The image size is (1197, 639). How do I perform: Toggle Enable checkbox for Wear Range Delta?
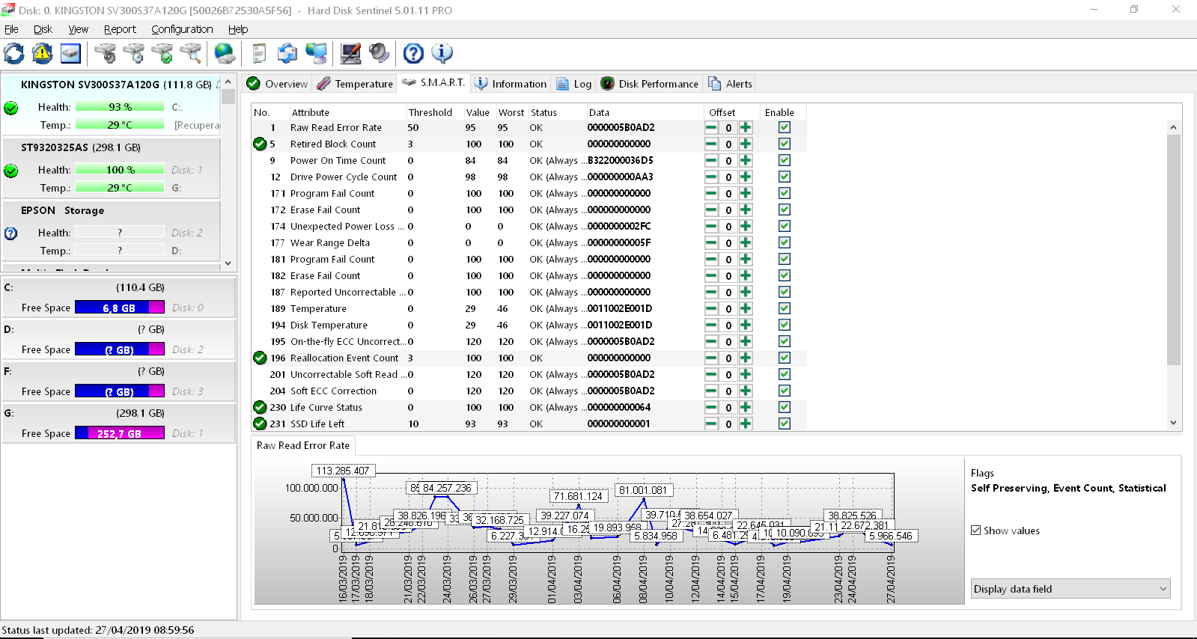pyautogui.click(x=785, y=242)
